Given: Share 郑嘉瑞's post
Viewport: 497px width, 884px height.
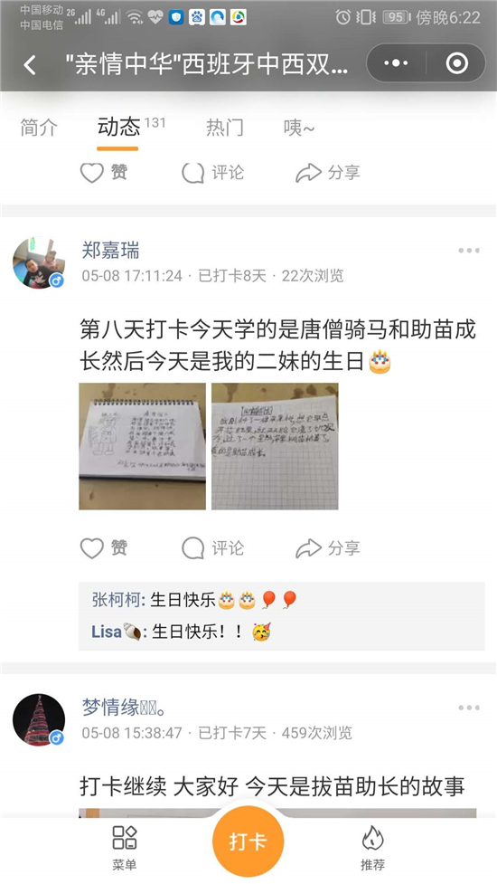Looking at the screenshot, I should coord(328,548).
